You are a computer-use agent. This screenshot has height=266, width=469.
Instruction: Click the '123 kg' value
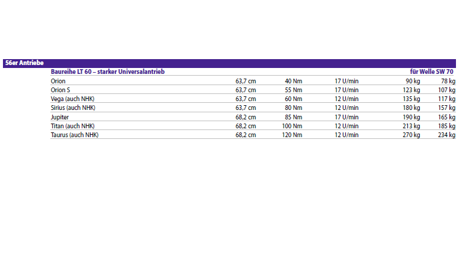pos(412,90)
